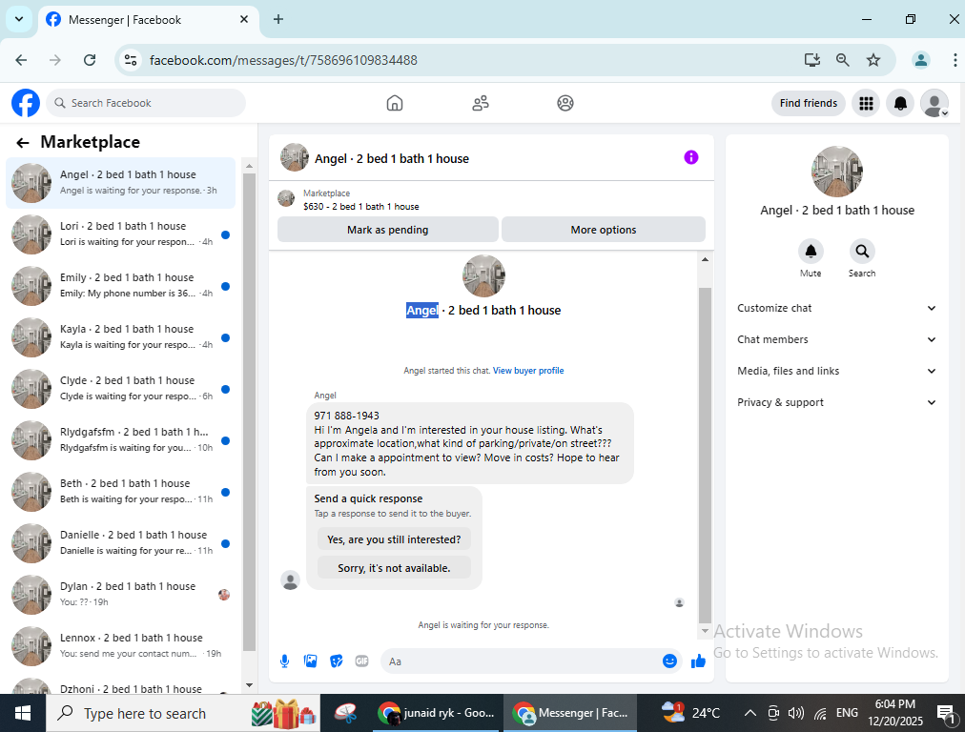Choose a GIF in the composer
This screenshot has width=965, height=732.
click(x=362, y=661)
